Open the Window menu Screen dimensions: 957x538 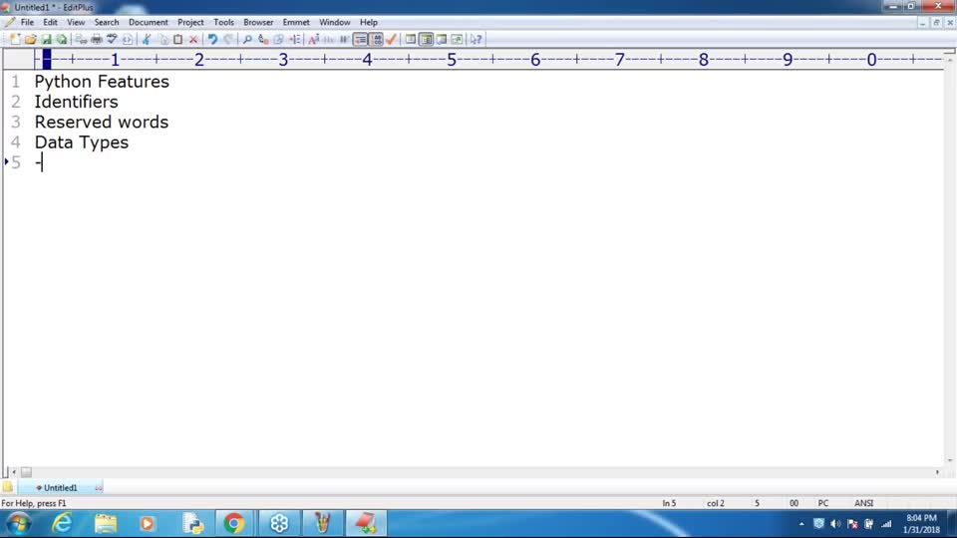[x=335, y=22]
